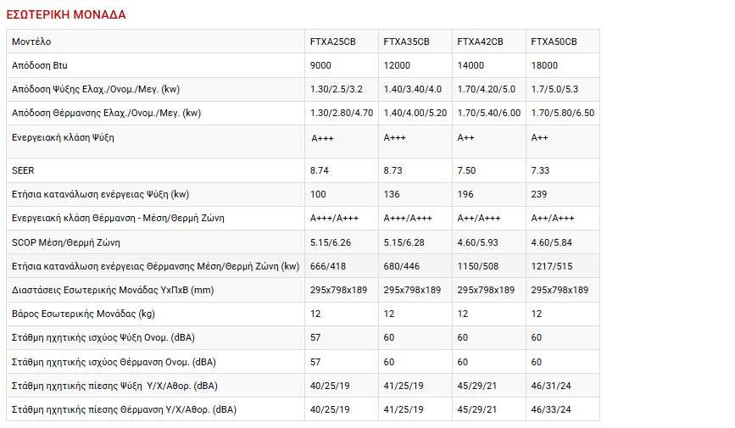Click the FTXA50CB model header
The image size is (735, 428).
click(554, 42)
